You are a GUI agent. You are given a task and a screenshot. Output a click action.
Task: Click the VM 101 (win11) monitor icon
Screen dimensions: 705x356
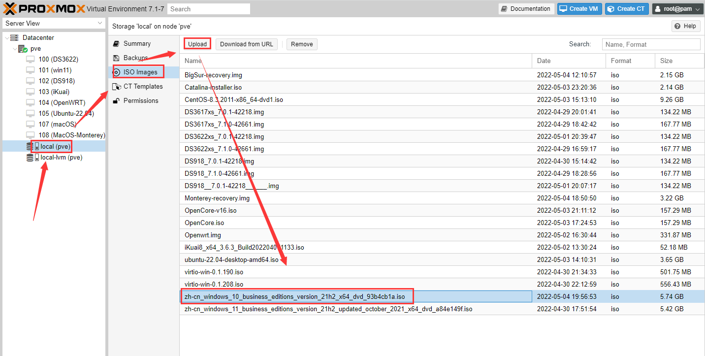click(31, 70)
